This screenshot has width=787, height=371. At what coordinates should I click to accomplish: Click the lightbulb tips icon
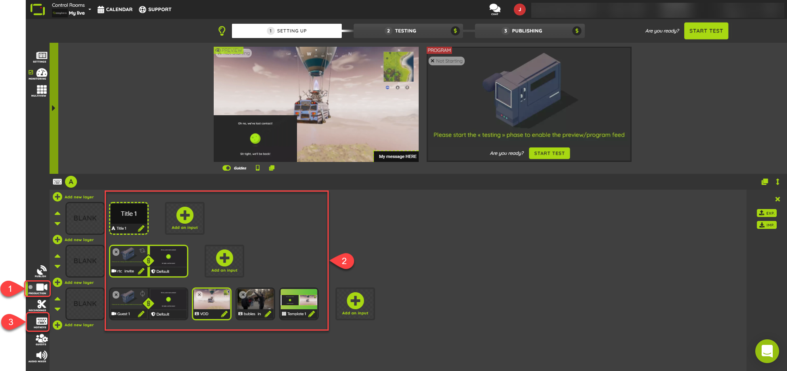pyautogui.click(x=222, y=30)
